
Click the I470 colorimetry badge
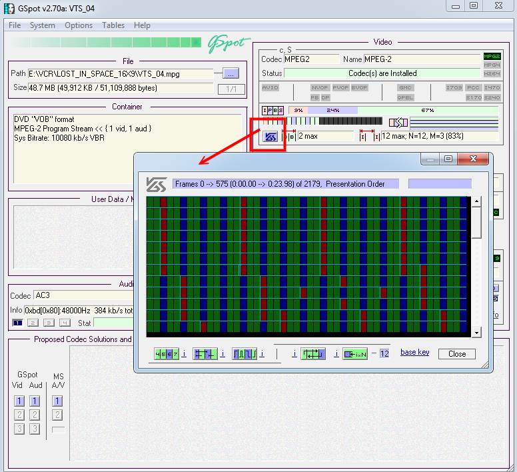pos(492,87)
